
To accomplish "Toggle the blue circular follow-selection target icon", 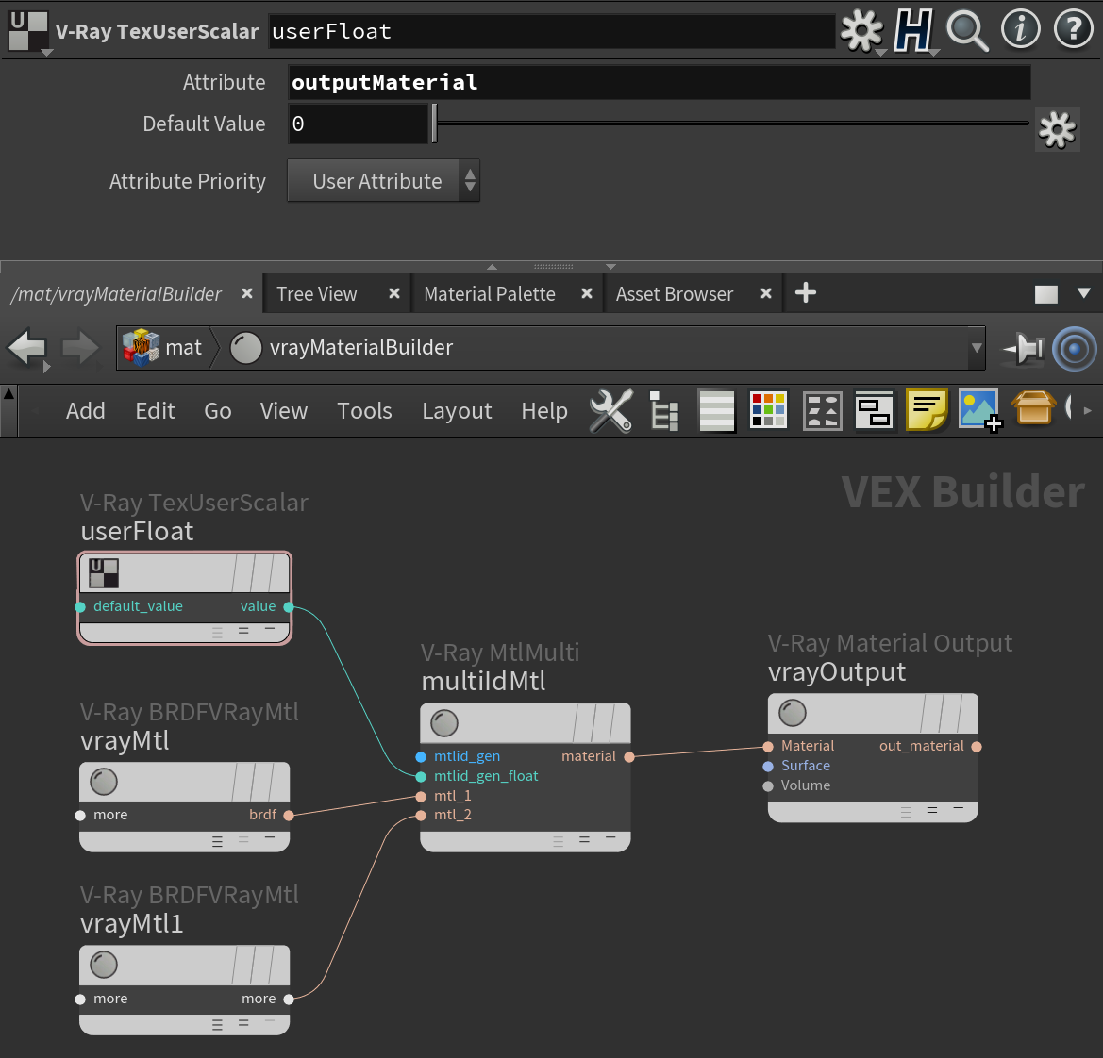I will point(1074,348).
